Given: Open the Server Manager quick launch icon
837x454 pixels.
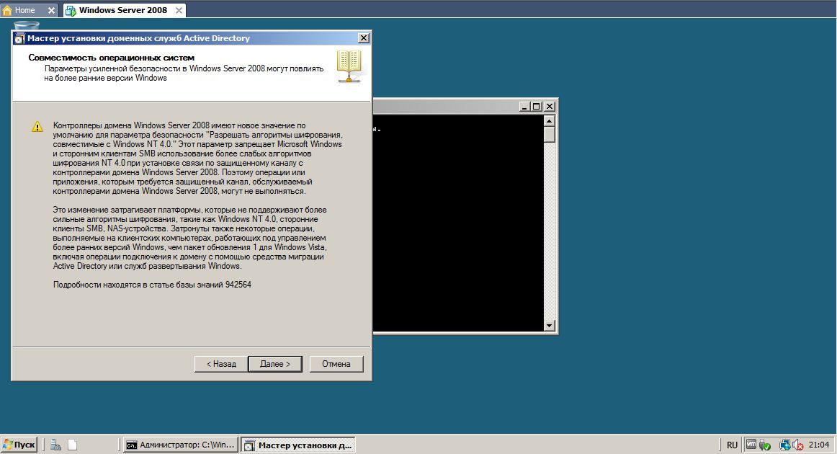Looking at the screenshot, I should [55, 445].
